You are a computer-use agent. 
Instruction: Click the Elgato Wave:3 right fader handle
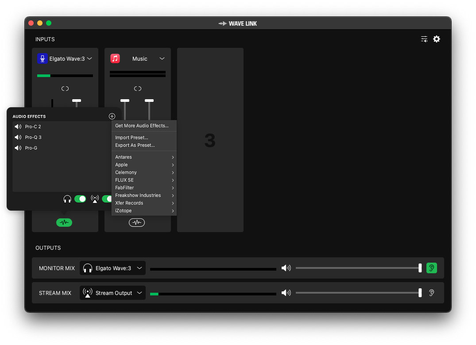tap(77, 101)
